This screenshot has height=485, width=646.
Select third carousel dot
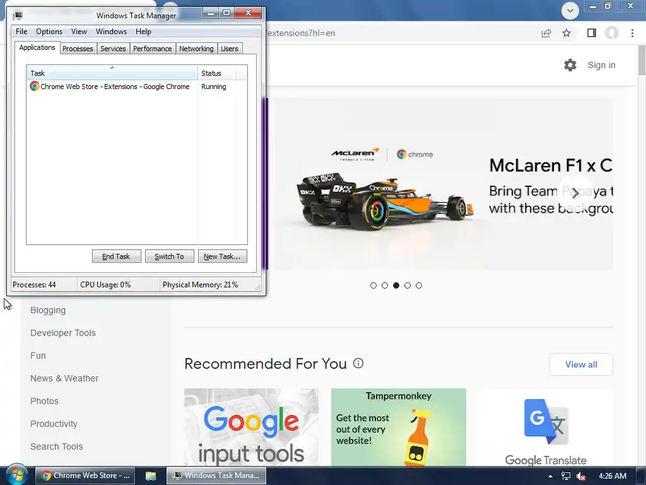coord(396,285)
